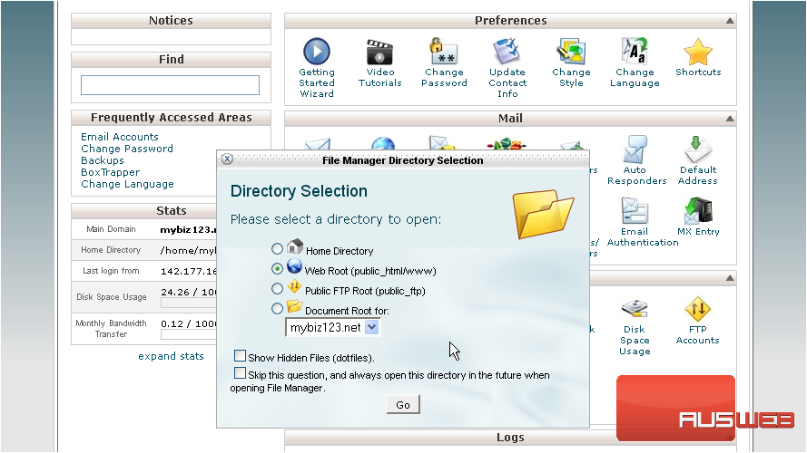The height and width of the screenshot is (453, 807).
Task: Click the Go button
Action: coord(403,404)
